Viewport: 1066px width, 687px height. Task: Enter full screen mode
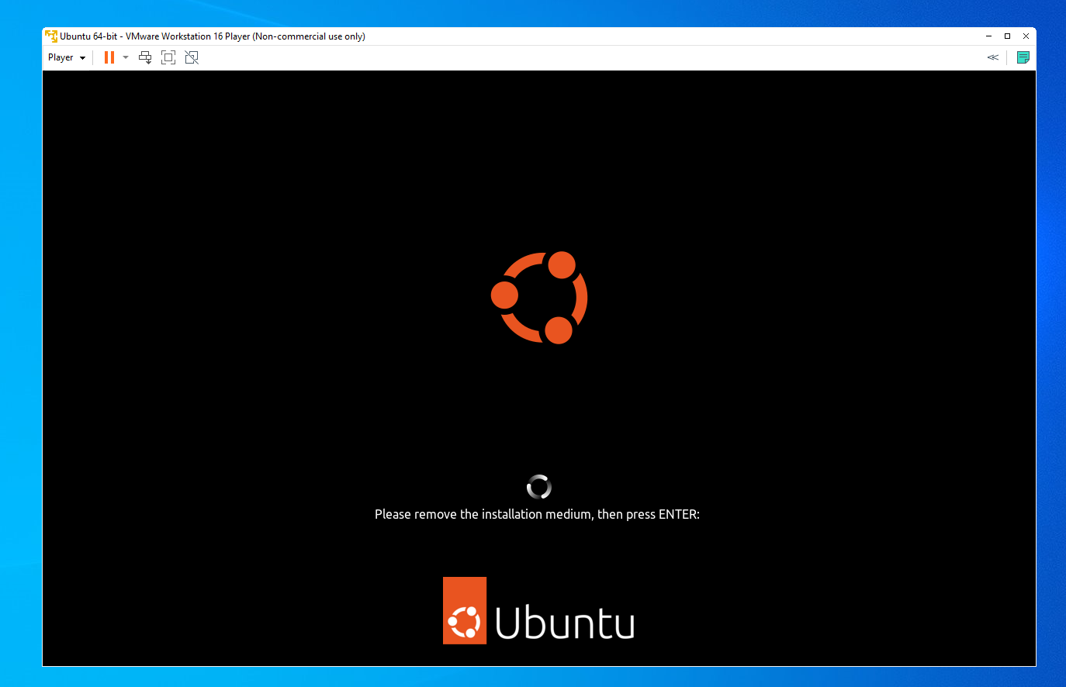pyautogui.click(x=168, y=57)
